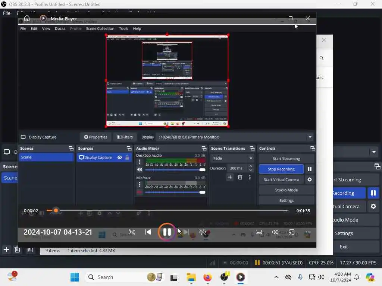This screenshot has width=382, height=286.
Task: Open File Explorer from the taskbar
Action: coord(191,277)
